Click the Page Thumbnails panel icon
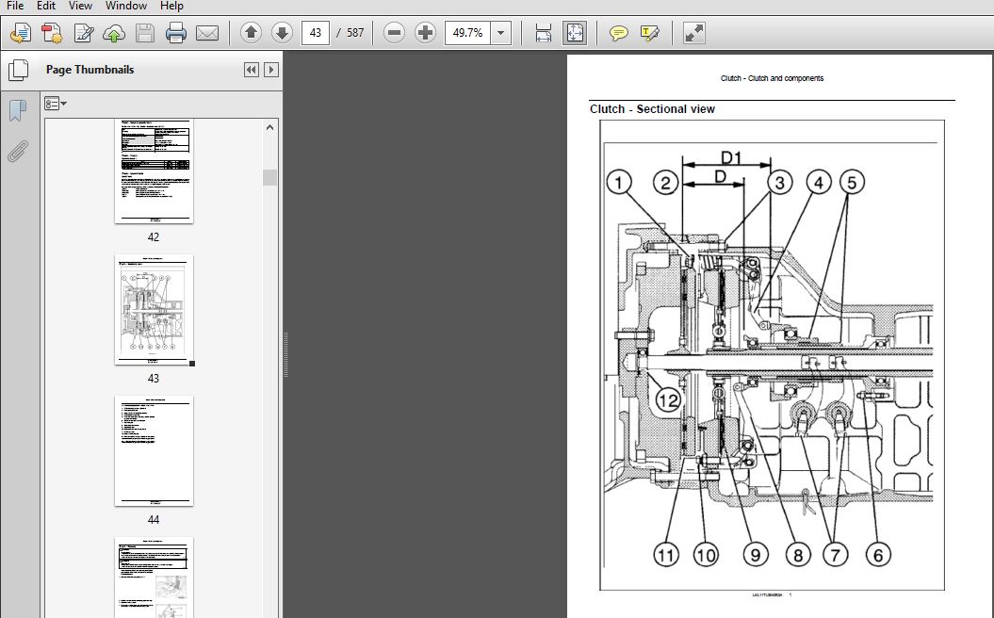The width and height of the screenshot is (994, 618). 19,70
